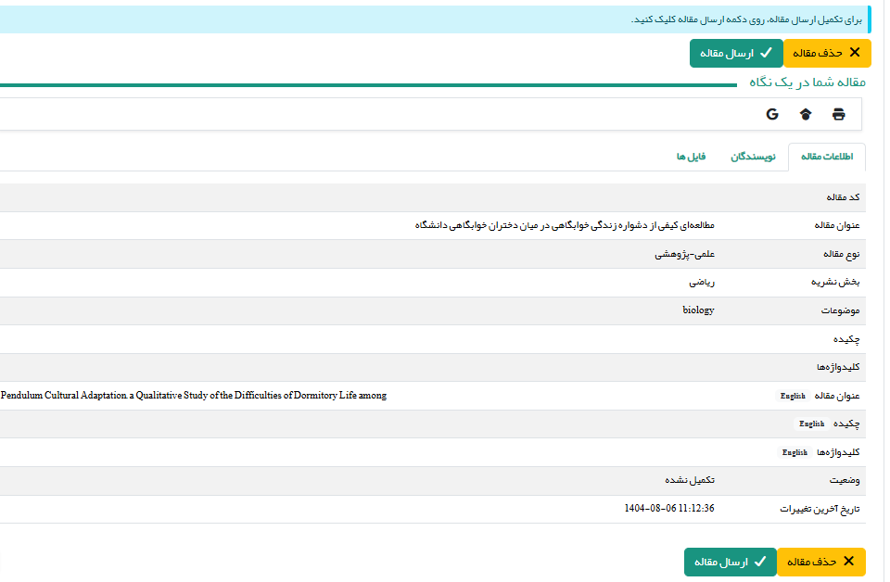Click the Persian article title text
This screenshot has width=890, height=582.
pos(565,225)
